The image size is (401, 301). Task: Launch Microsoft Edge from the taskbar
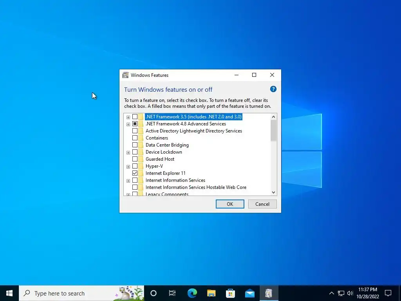pyautogui.click(x=192, y=293)
